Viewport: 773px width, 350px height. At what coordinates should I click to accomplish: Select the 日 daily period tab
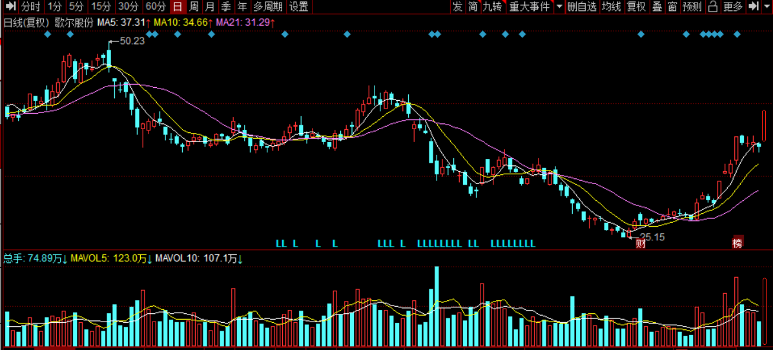pyautogui.click(x=178, y=6)
